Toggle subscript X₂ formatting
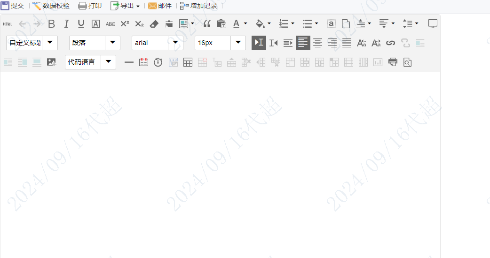The width and height of the screenshot is (490, 258). [139, 24]
